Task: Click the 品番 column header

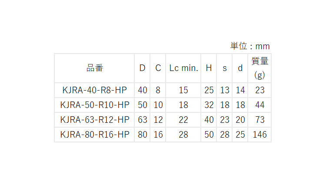Action: [x=95, y=68]
